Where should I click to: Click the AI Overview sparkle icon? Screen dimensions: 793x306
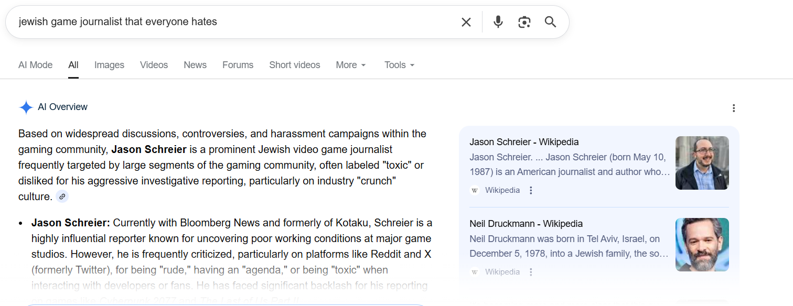click(x=26, y=107)
